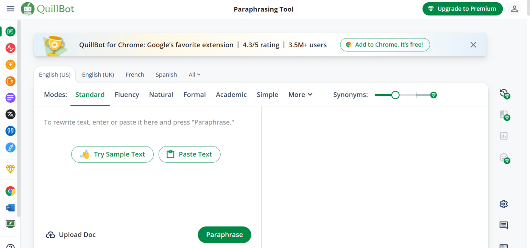Switch to the French language tab

coord(135,75)
